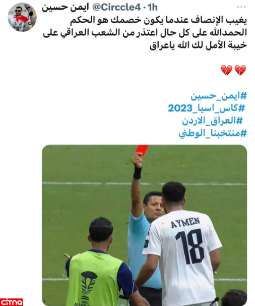Click the tweet line ending with ياعراق
The image size is (255, 306).
click(x=198, y=45)
